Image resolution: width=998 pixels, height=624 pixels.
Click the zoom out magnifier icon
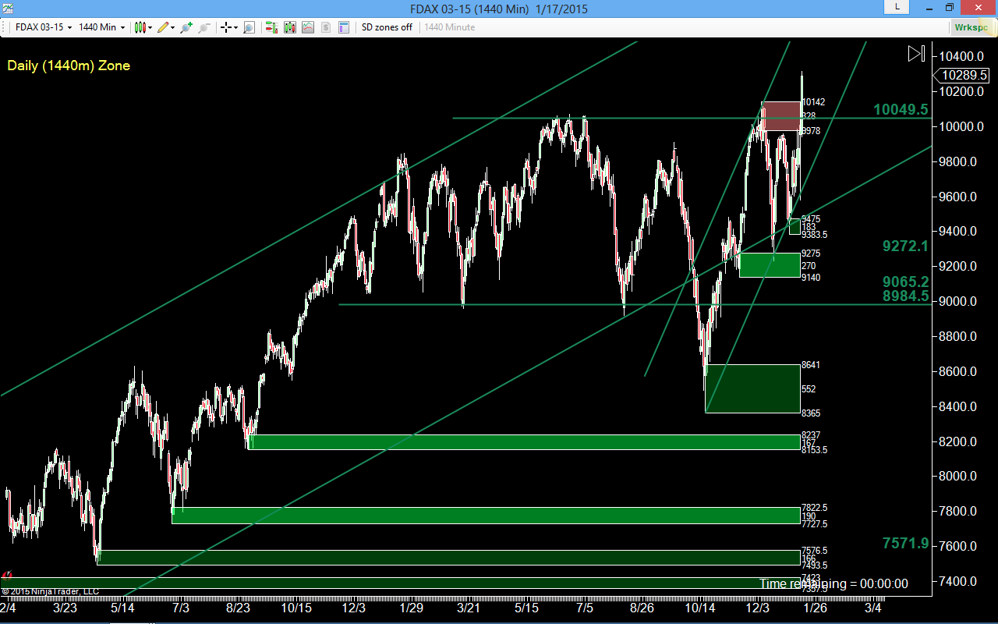click(x=204, y=27)
